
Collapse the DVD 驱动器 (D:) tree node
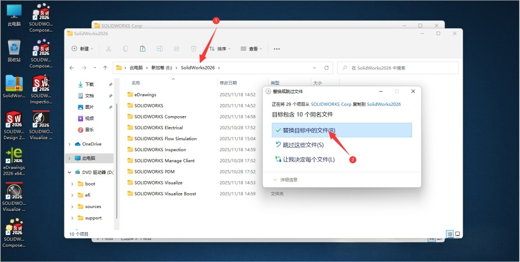click(69, 172)
